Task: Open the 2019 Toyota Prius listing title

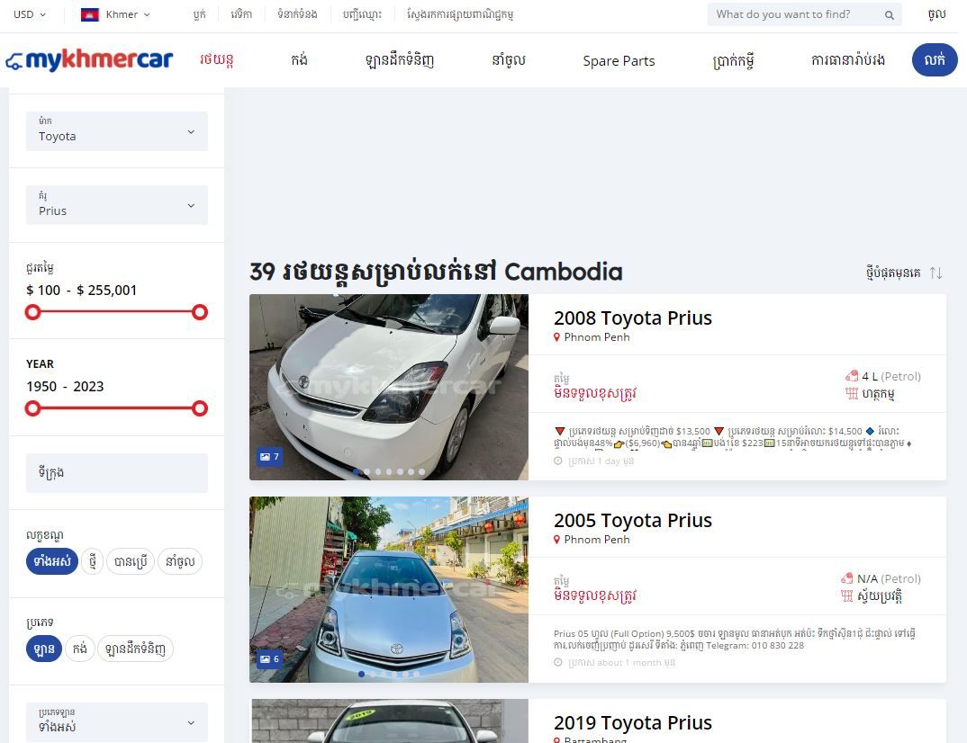Action: pyautogui.click(x=633, y=722)
